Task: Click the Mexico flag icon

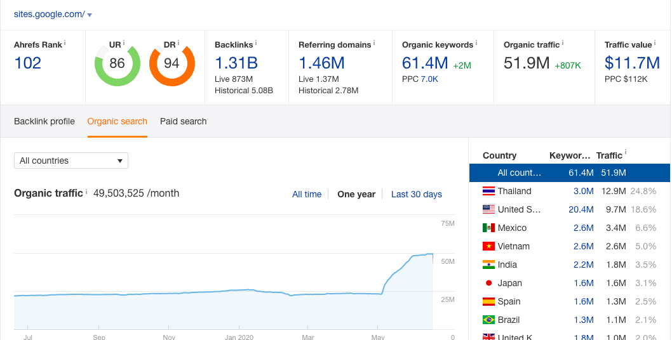Action: 488,228
